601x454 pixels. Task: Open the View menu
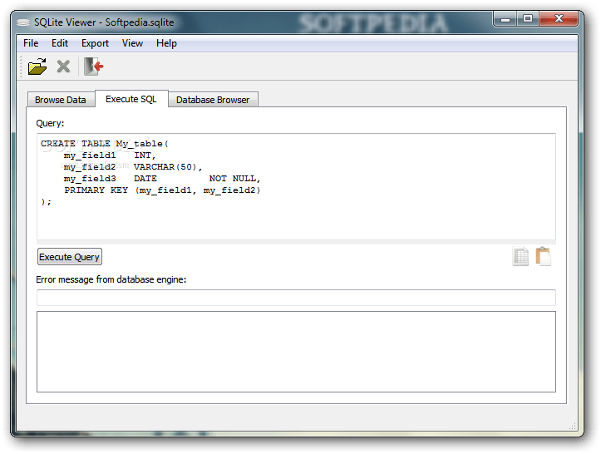click(x=132, y=43)
